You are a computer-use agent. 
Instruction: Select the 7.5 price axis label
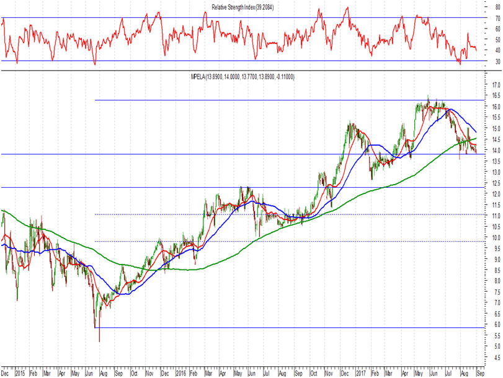pyautogui.click(x=497, y=292)
